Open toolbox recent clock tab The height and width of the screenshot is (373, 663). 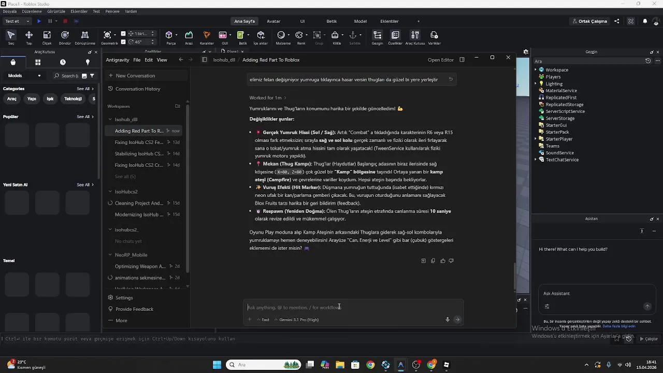[63, 62]
